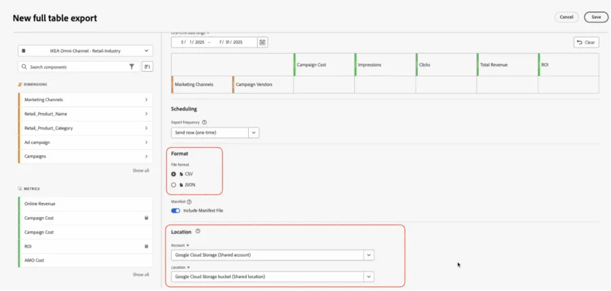Click the Save button
Image resolution: width=611 pixels, height=291 pixels.
[596, 17]
